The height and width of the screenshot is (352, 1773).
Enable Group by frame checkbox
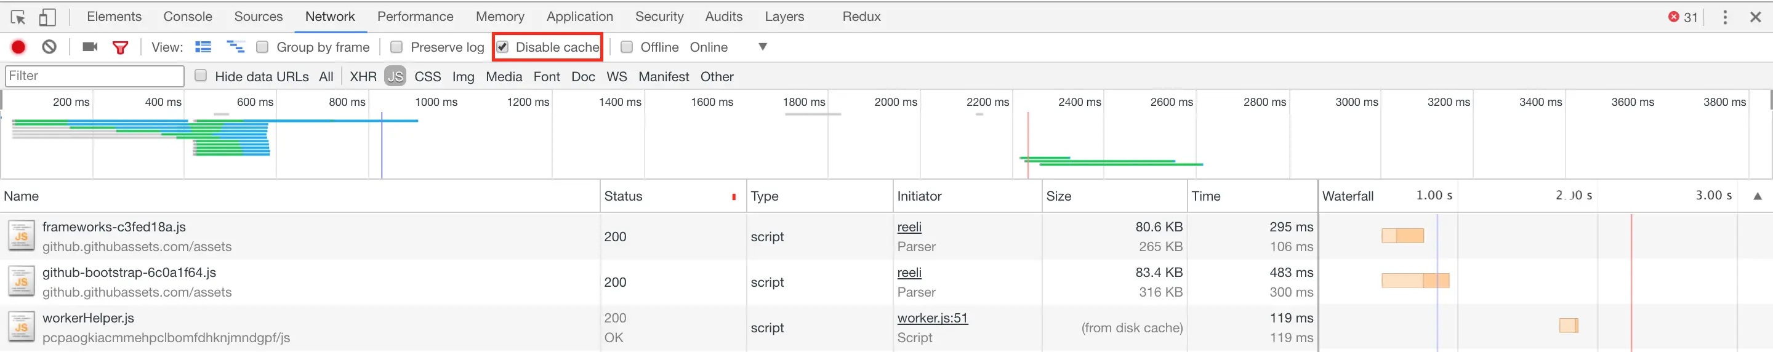[x=262, y=47]
